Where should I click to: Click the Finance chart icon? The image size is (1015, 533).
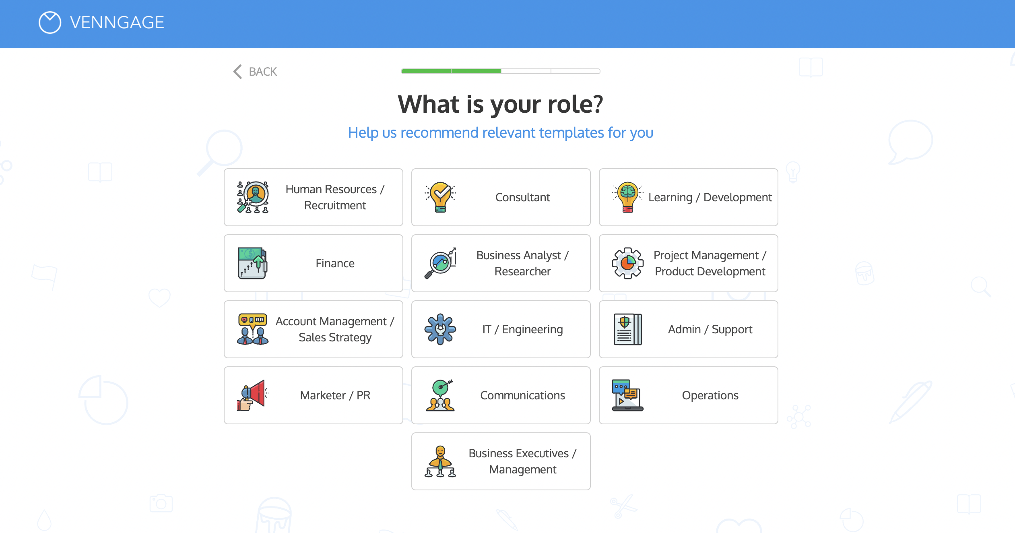254,263
